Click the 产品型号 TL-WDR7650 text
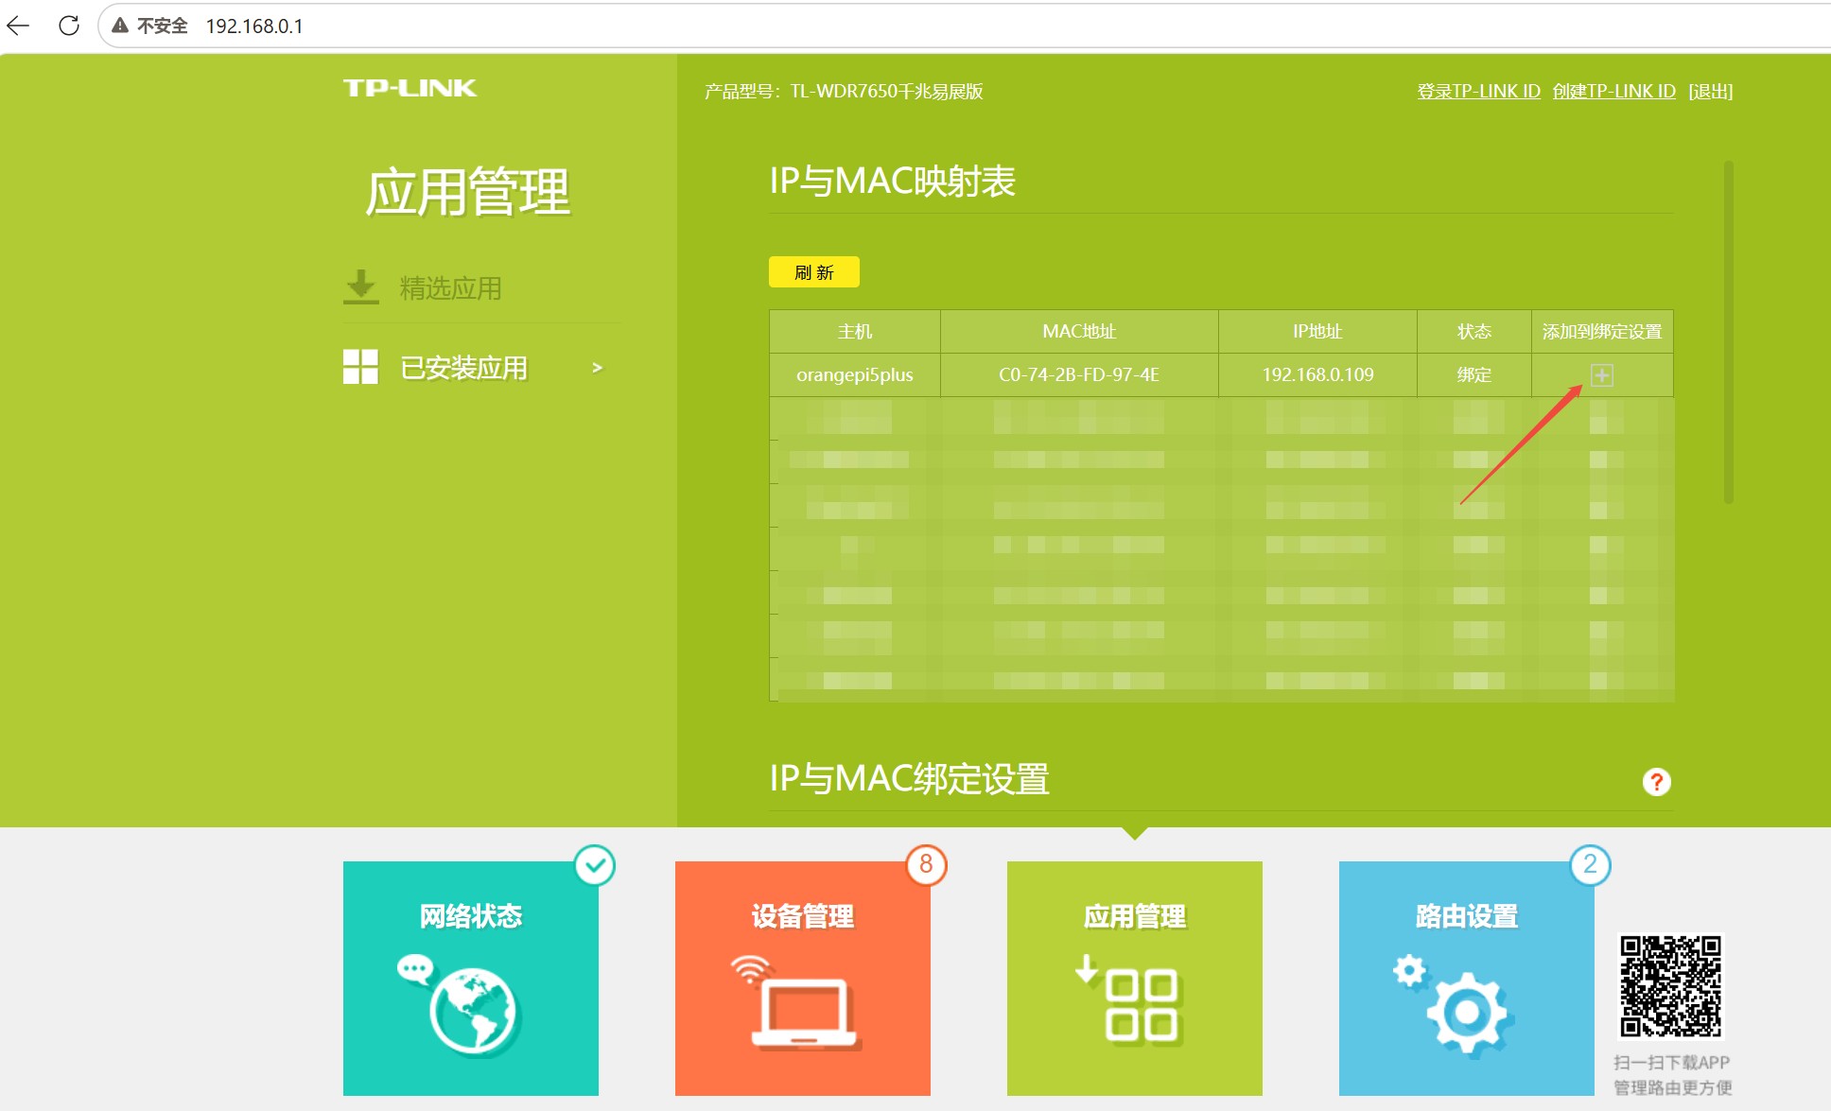 [844, 92]
